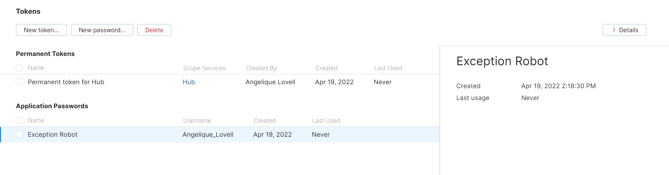Click Angelique Lovell in Created By column
Screen dimensions: 669x175
click(x=270, y=82)
